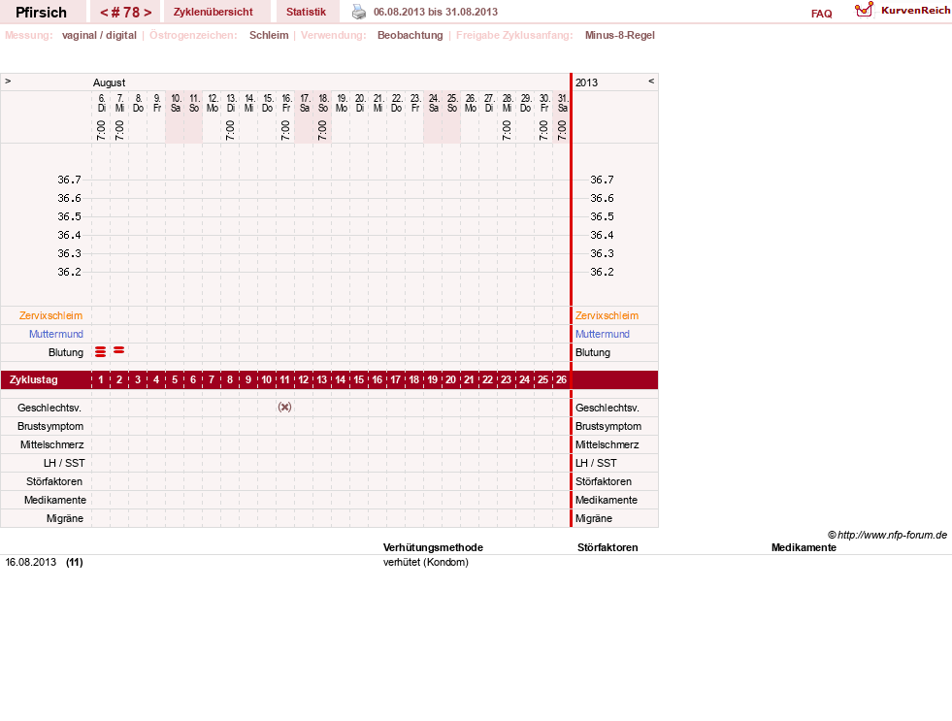
Task: Go to previous cycle arrow before #78
Action: click(x=104, y=13)
